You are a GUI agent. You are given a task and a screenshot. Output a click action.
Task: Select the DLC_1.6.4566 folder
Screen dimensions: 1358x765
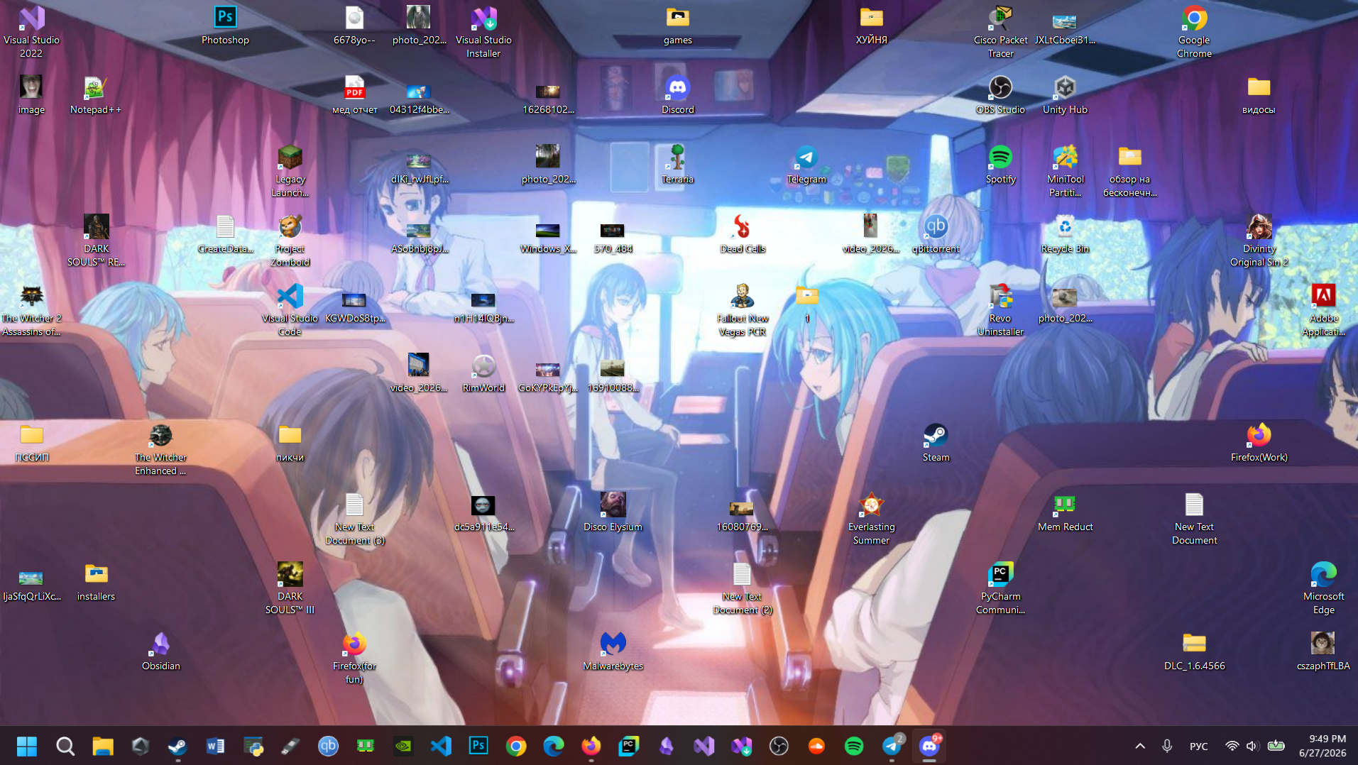pos(1194,651)
